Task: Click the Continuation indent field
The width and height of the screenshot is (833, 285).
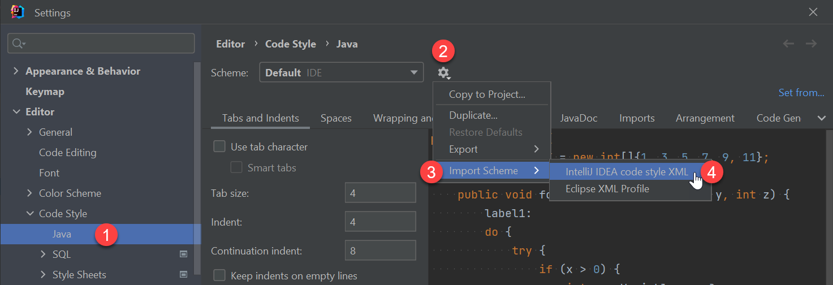Action: point(381,250)
